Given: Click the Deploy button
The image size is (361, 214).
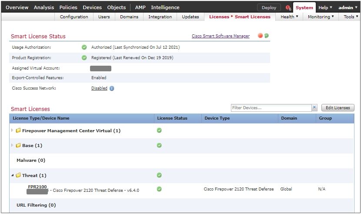Looking at the screenshot, I should pyautogui.click(x=269, y=7).
